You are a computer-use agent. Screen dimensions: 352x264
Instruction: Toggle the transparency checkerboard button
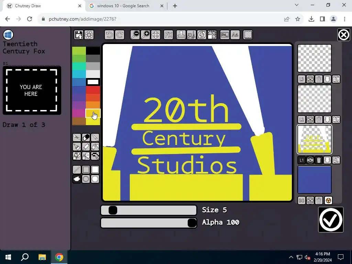pos(248,35)
